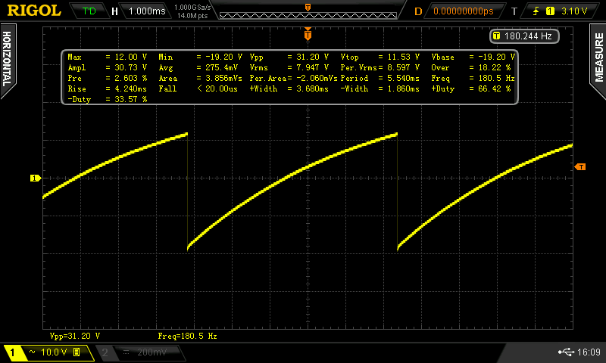
Task: Select the yellow trigger source channel 1 badge
Action: click(550, 11)
